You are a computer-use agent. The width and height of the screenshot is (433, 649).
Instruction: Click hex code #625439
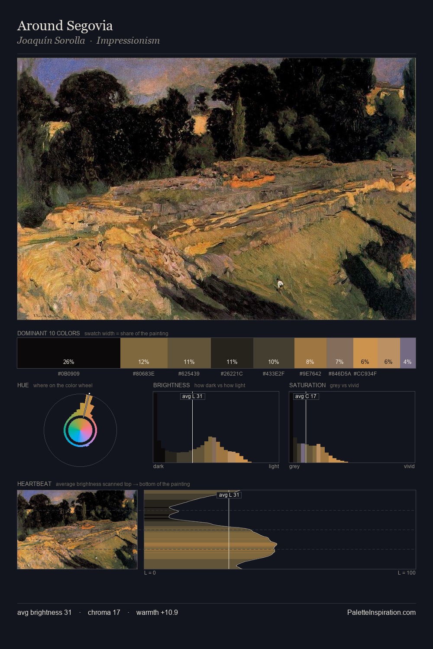pos(189,374)
